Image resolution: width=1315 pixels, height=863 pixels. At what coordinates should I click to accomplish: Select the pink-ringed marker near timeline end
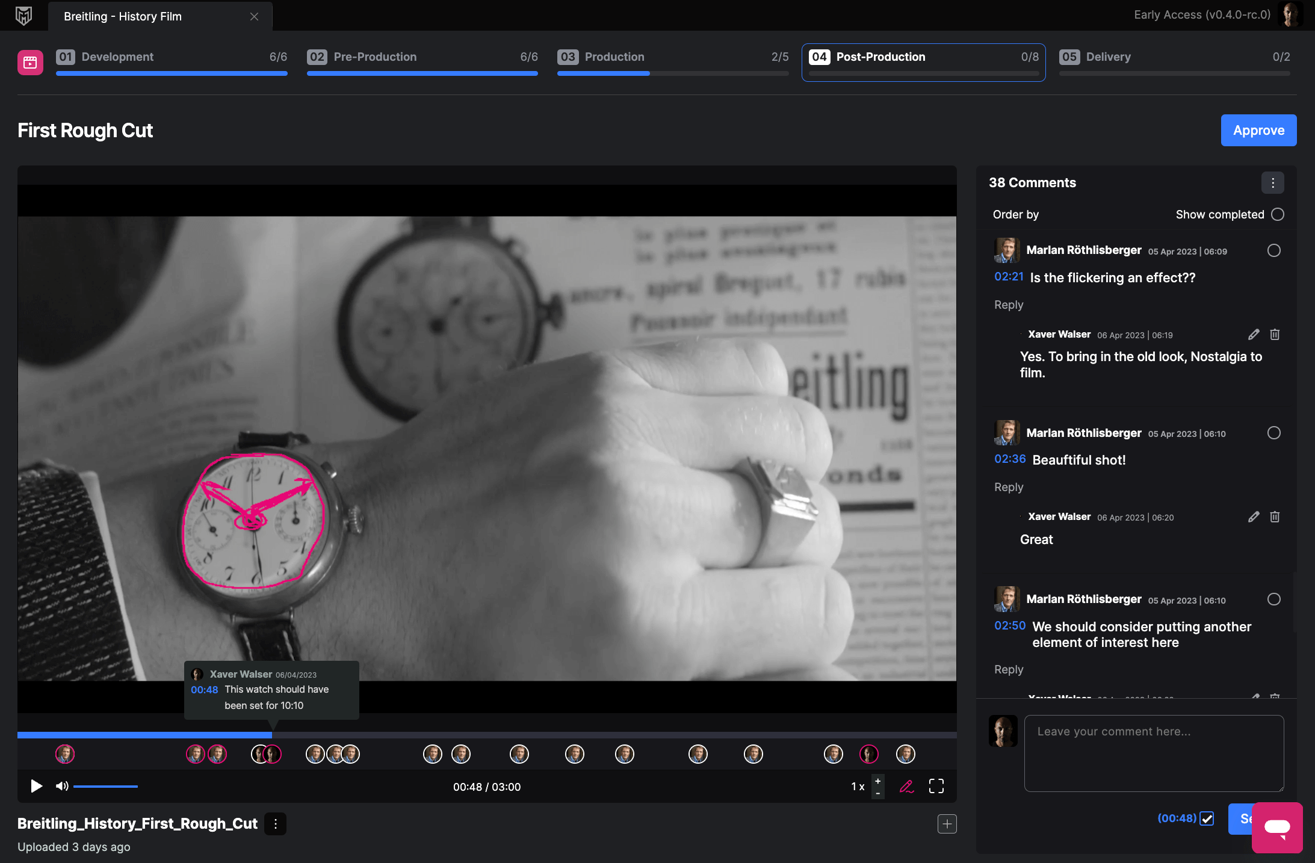[x=868, y=754]
